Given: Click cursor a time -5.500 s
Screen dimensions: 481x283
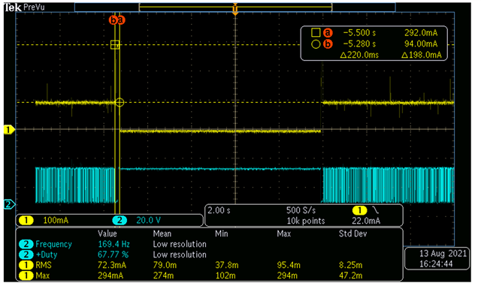Looking at the screenshot, I should 359,33.
